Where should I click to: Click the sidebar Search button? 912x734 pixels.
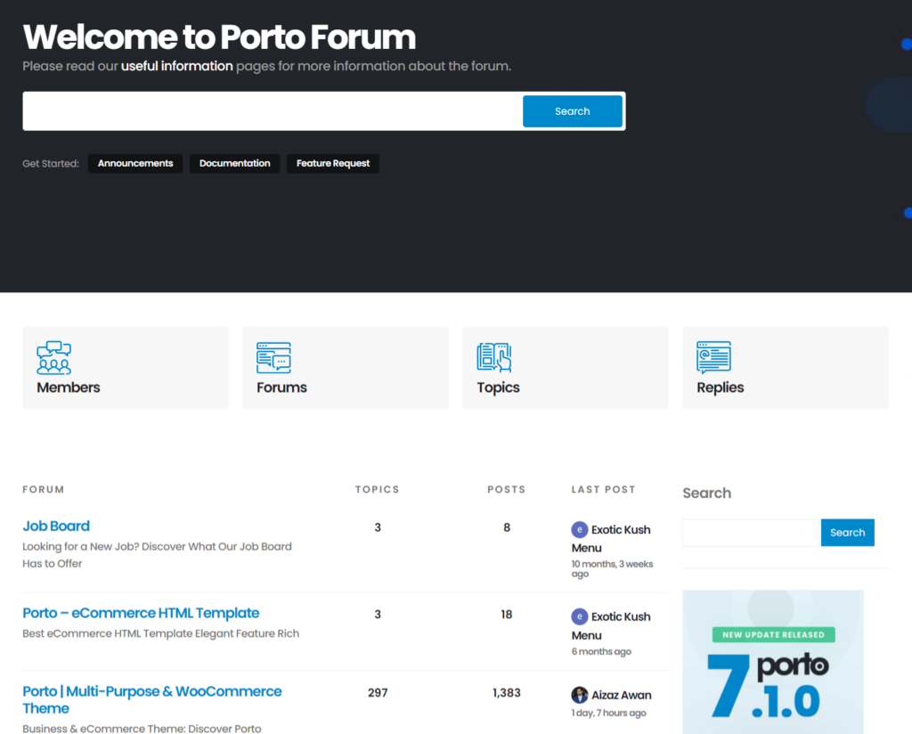point(847,532)
